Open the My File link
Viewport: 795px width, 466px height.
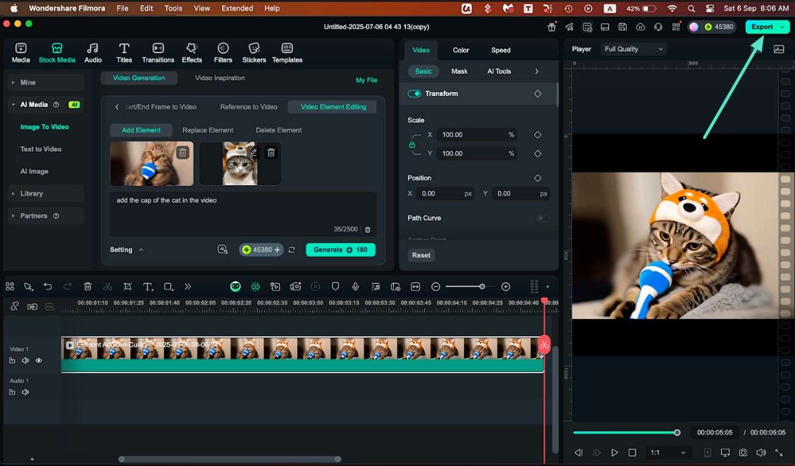point(366,80)
